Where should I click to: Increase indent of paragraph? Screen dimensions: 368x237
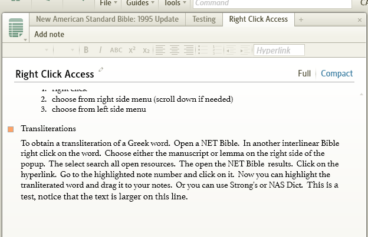pos(245,50)
